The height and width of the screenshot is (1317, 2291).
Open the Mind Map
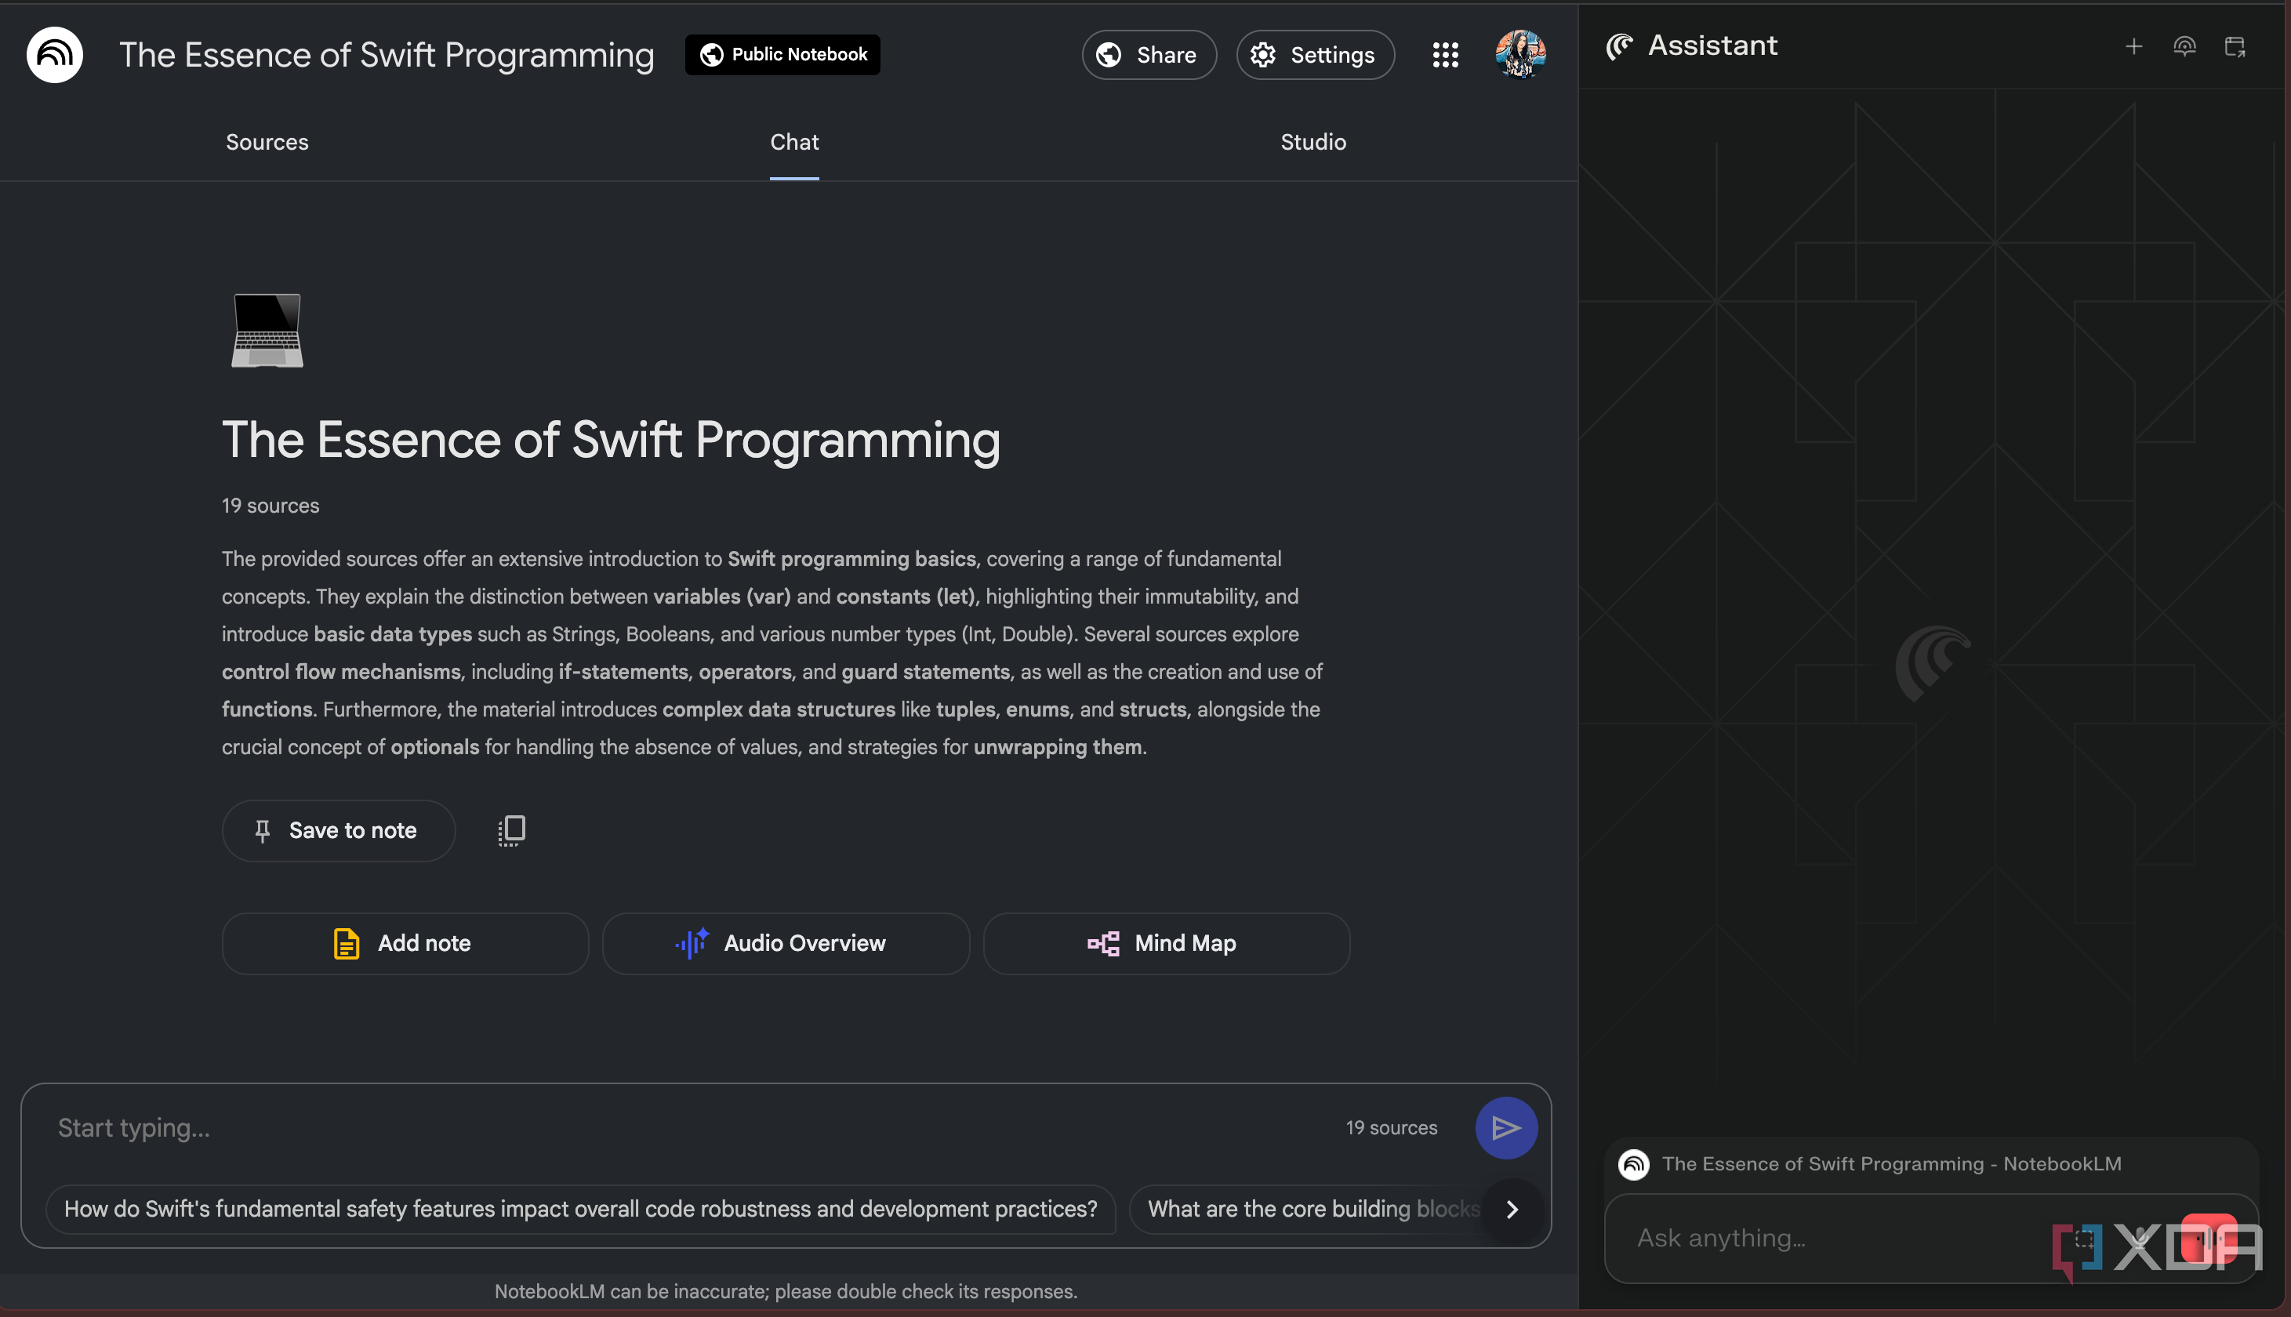[x=1166, y=943]
